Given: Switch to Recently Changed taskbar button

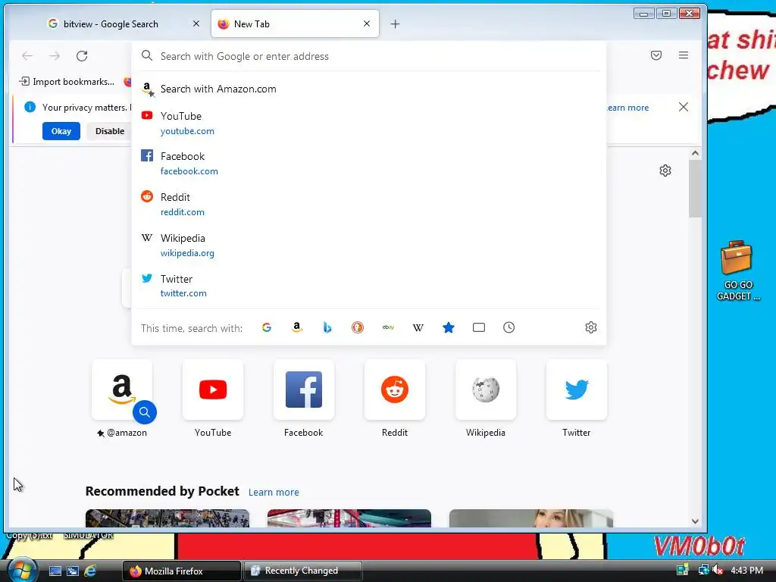Looking at the screenshot, I should point(303,571).
